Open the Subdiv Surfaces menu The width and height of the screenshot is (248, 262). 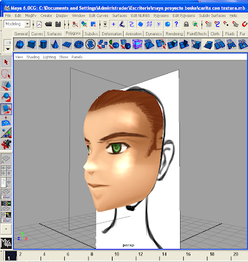coord(212,16)
